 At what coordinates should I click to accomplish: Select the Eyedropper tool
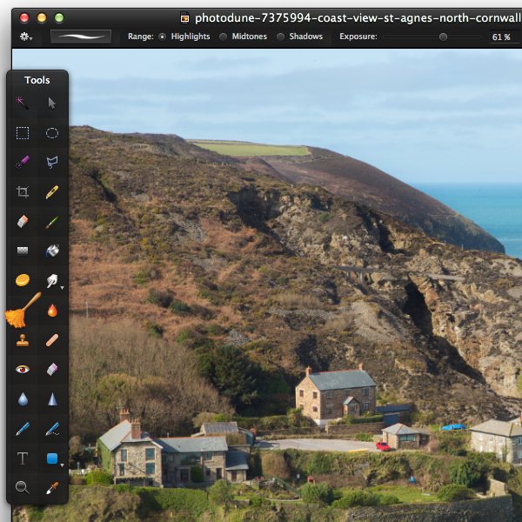[x=52, y=488]
